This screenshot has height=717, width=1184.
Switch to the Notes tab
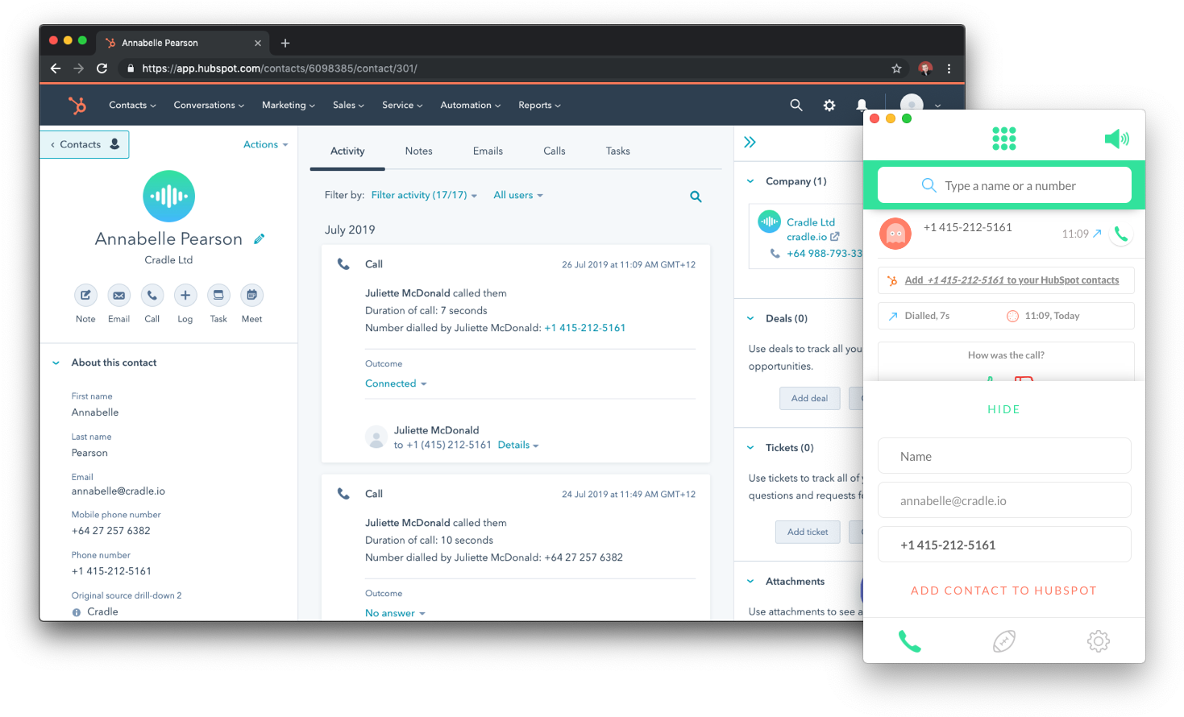pyautogui.click(x=418, y=151)
